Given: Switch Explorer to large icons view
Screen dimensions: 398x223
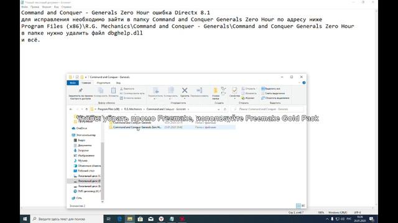Looking at the screenshot, I should (x=303, y=206).
